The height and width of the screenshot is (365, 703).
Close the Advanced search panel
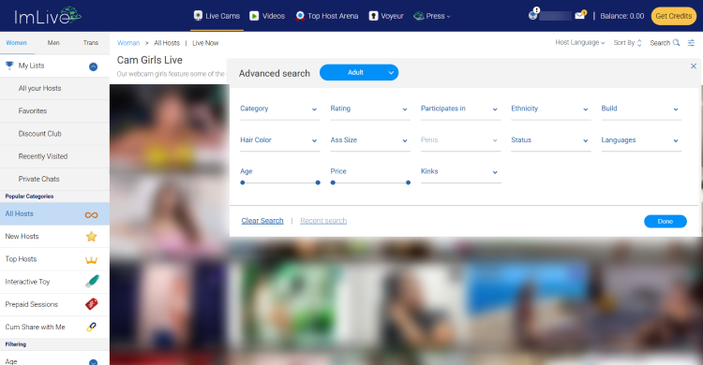coord(693,66)
